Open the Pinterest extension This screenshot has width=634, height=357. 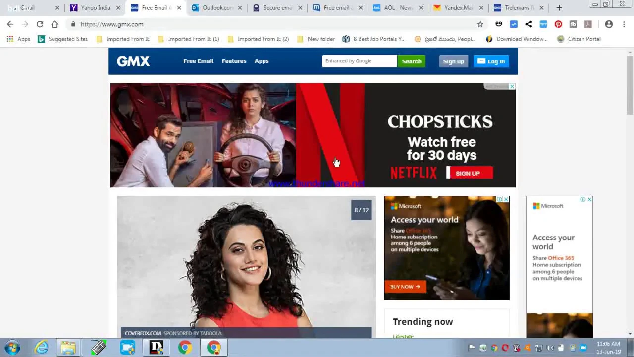click(x=558, y=24)
